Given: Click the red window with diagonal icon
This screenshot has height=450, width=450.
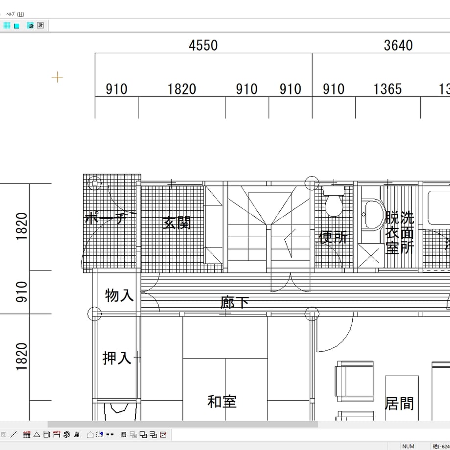Looking at the screenshot, I should click(163, 435).
